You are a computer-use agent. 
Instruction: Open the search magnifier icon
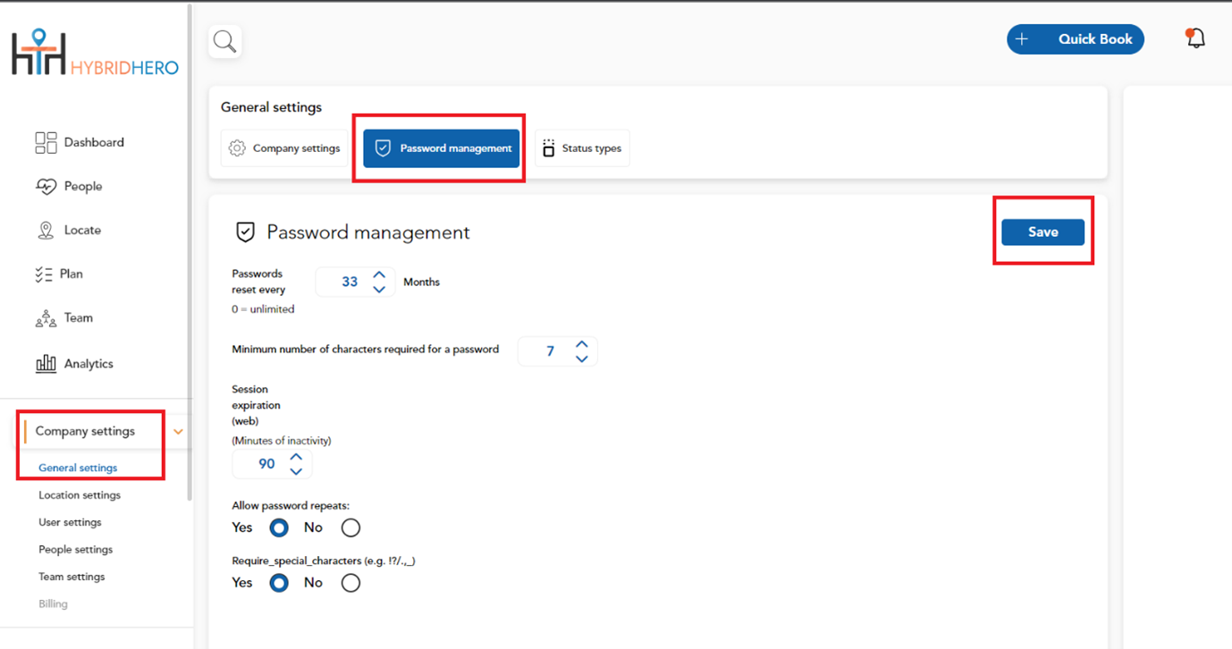tap(224, 41)
